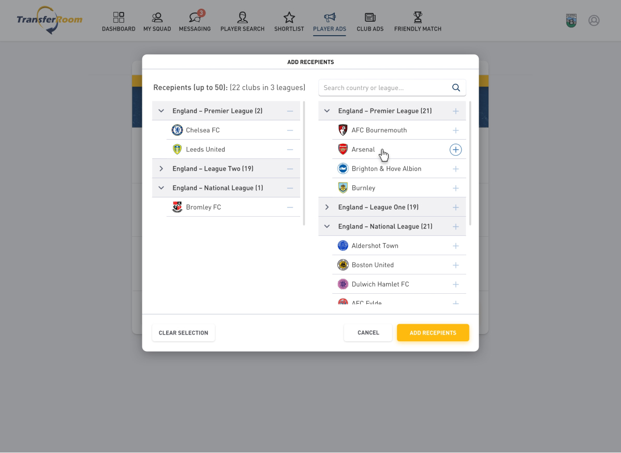Add AFC Bournemouth with plus icon
Viewport: 621px width, 453px height.
point(455,130)
